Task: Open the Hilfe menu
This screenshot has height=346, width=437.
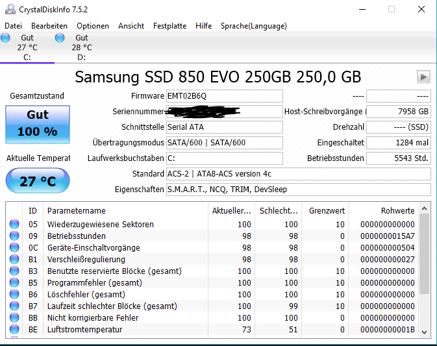Action: tap(203, 26)
